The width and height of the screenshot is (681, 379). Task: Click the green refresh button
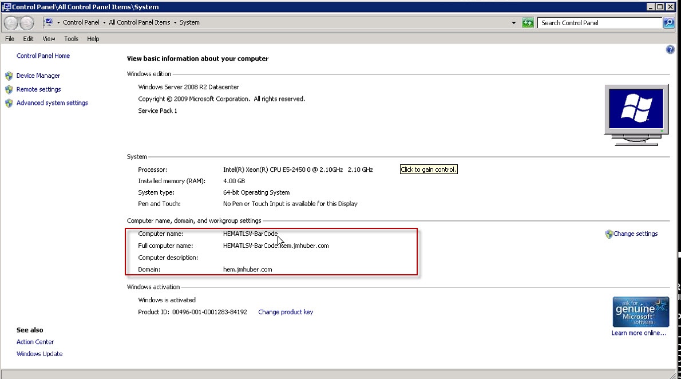coord(528,22)
